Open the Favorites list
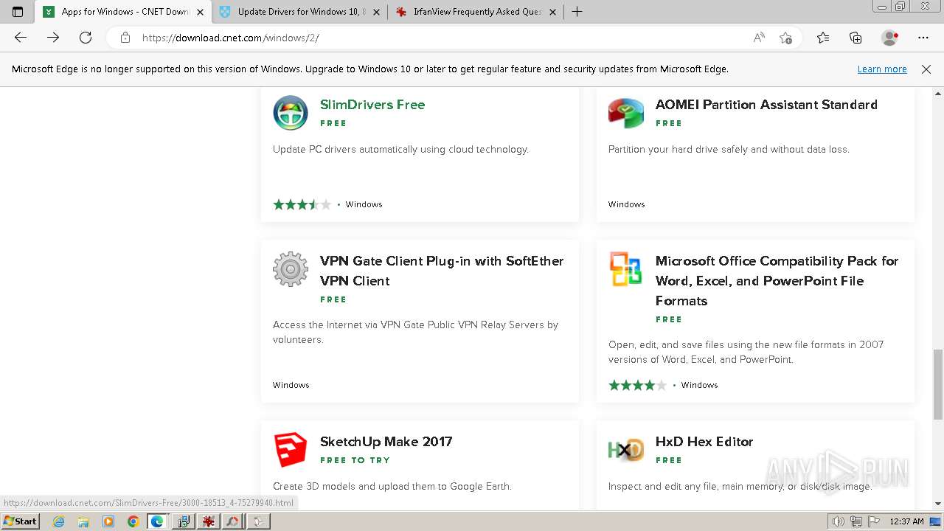The width and height of the screenshot is (944, 531). [823, 38]
